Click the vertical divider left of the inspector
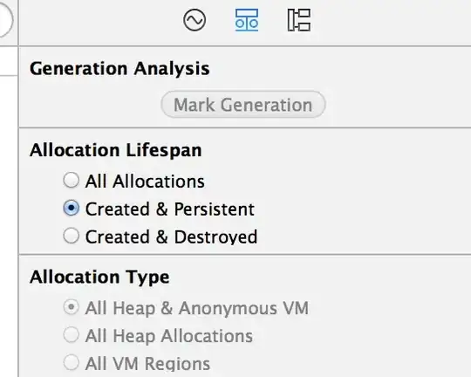This screenshot has width=471, height=377. coord(18,188)
